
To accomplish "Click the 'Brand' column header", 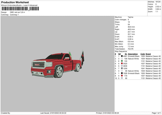I will coord(148,54).
